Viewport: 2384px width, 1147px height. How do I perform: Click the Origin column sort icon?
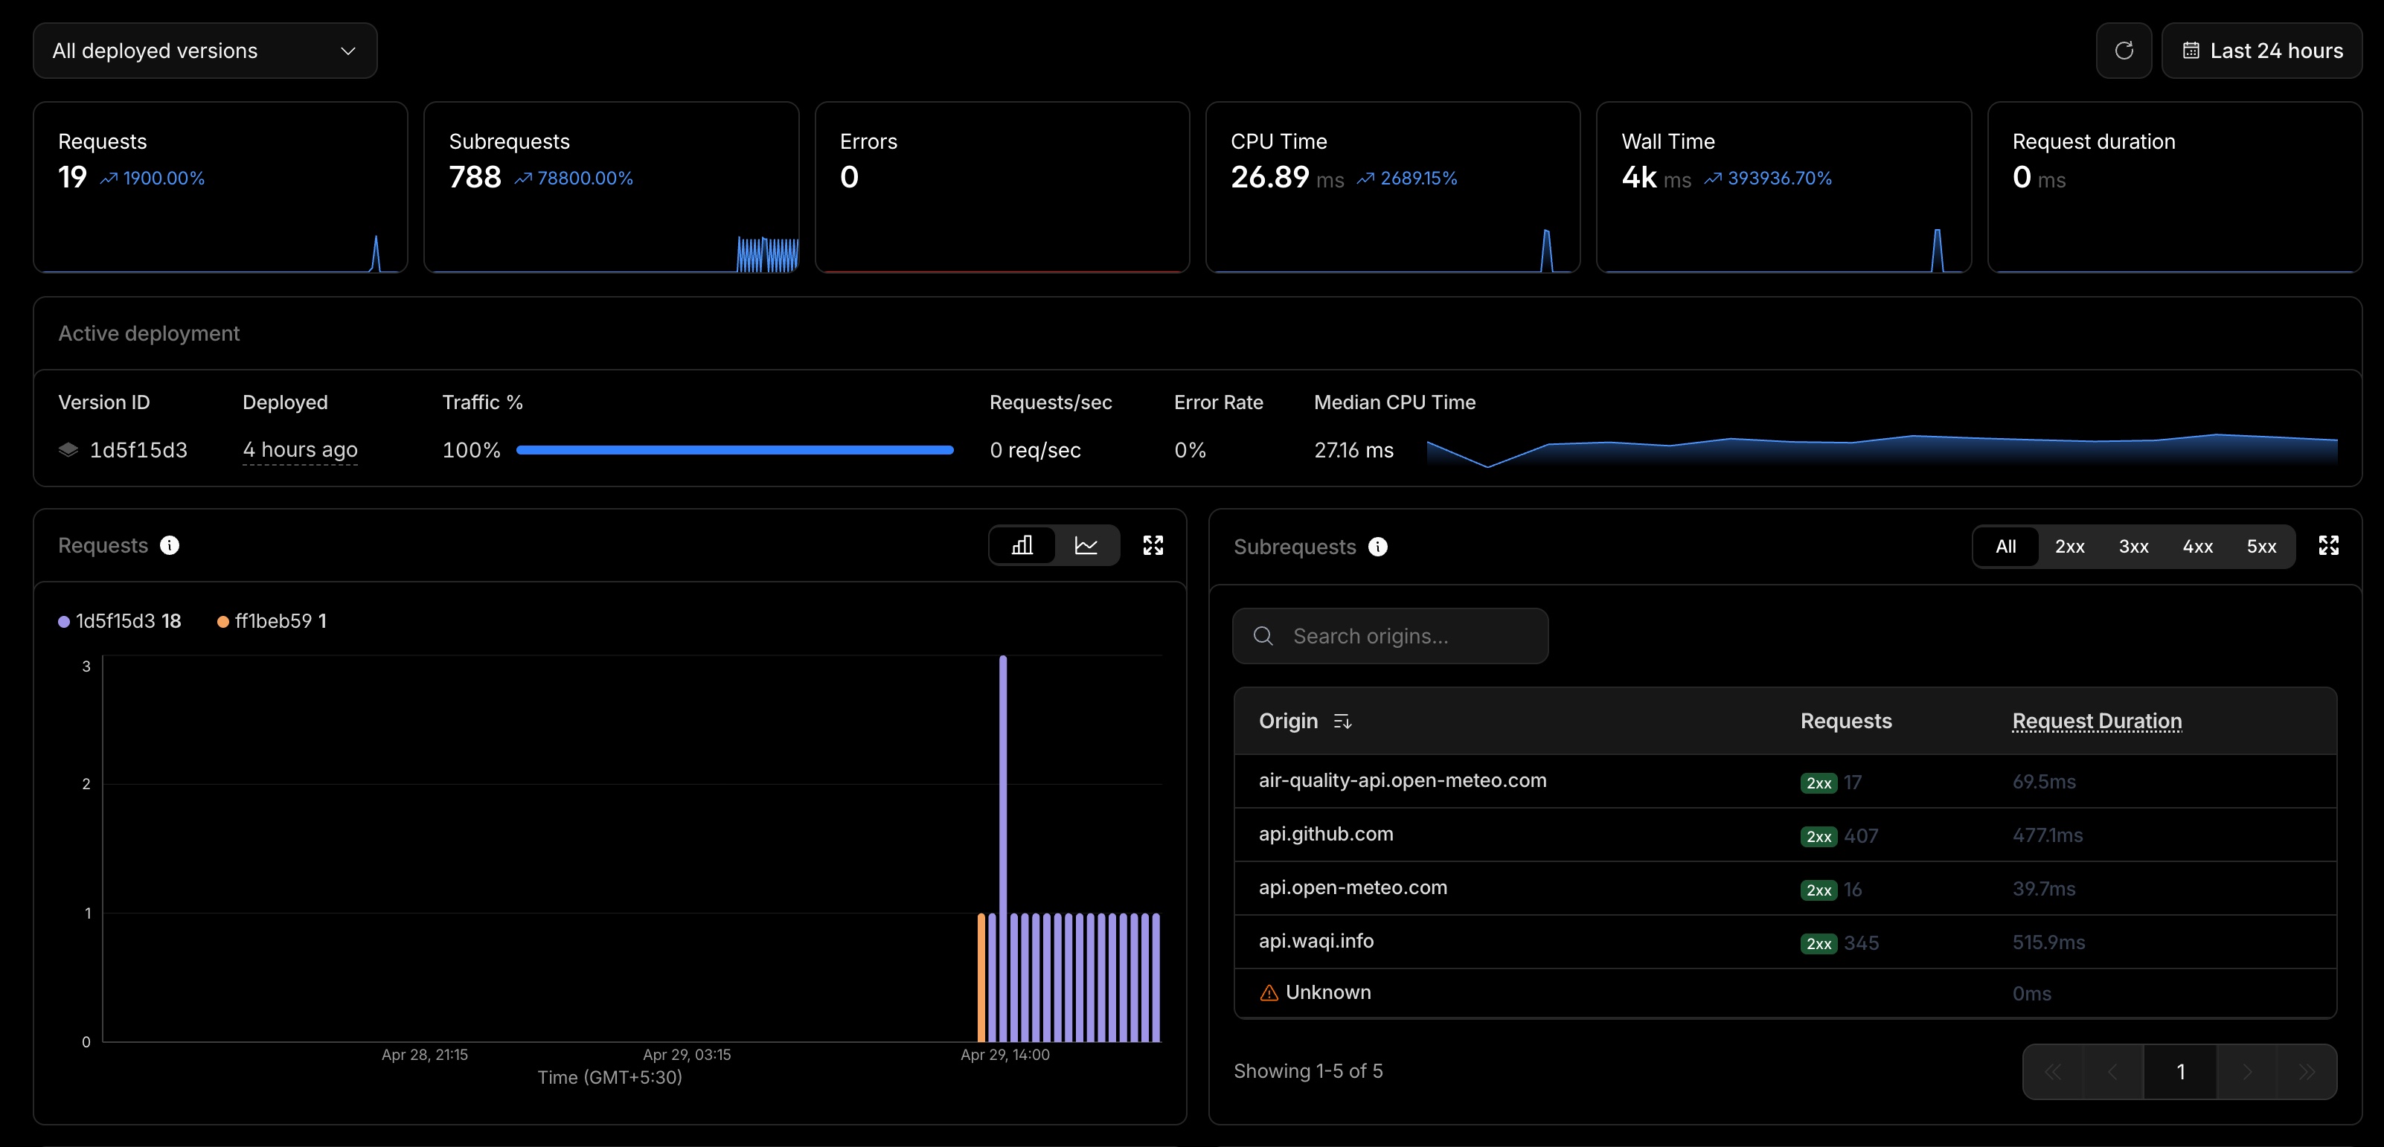click(x=1342, y=722)
